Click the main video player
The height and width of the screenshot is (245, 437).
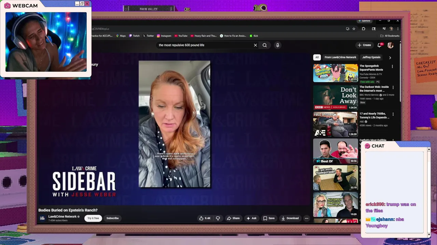click(174, 129)
